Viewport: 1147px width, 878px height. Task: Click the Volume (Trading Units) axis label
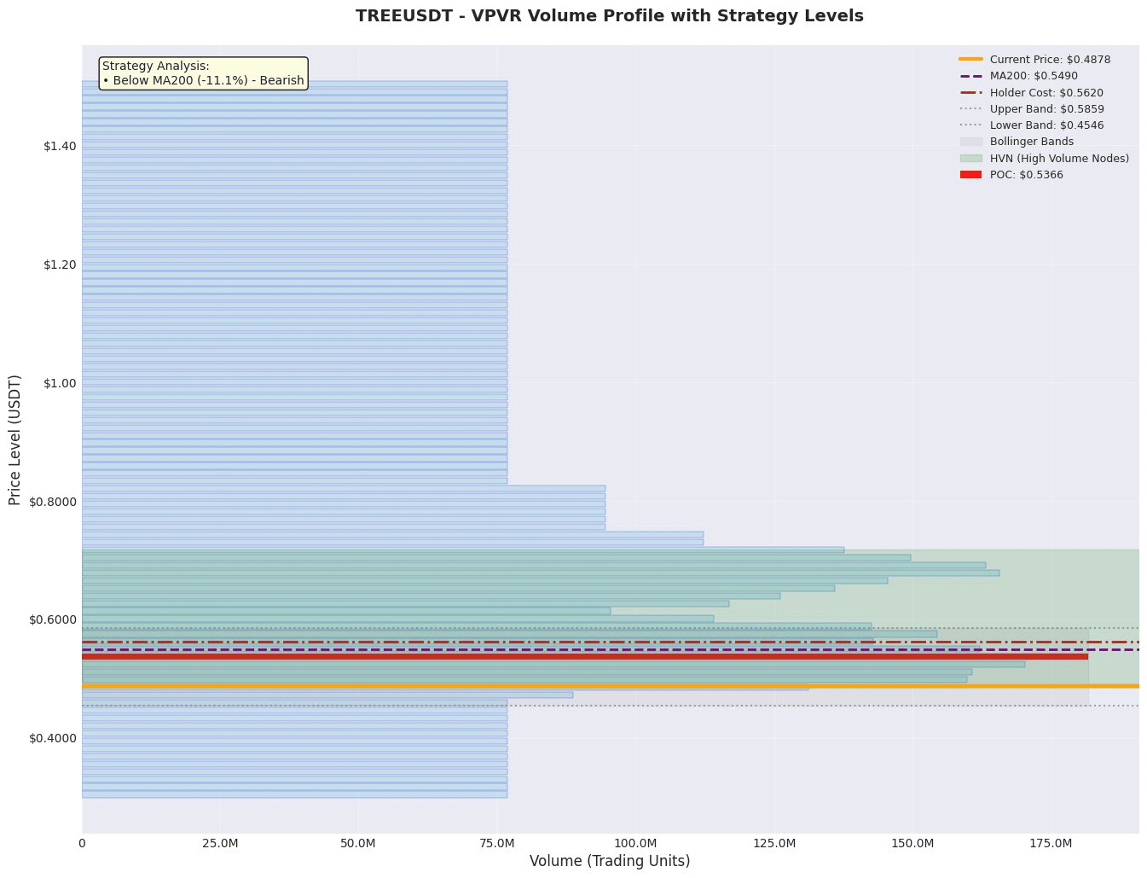pyautogui.click(x=610, y=861)
